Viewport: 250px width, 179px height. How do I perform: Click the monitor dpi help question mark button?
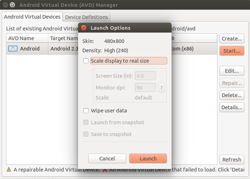click(x=161, y=88)
